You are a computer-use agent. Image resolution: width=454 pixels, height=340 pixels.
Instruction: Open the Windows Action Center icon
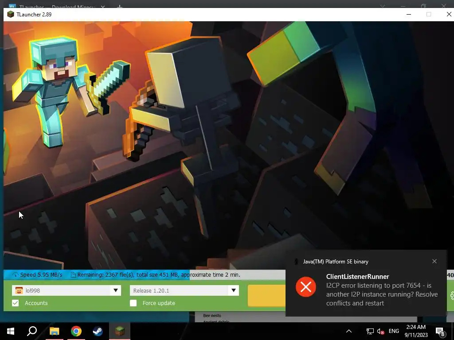440,331
